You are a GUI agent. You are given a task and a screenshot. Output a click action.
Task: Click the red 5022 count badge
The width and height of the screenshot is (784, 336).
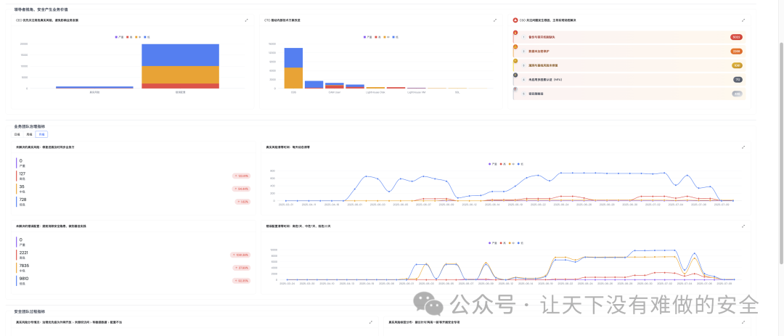(x=736, y=36)
